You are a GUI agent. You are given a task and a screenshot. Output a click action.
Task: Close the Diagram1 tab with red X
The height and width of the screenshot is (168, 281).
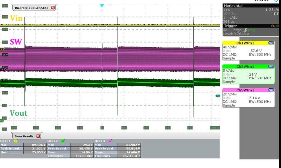pyautogui.click(x=53, y=8)
